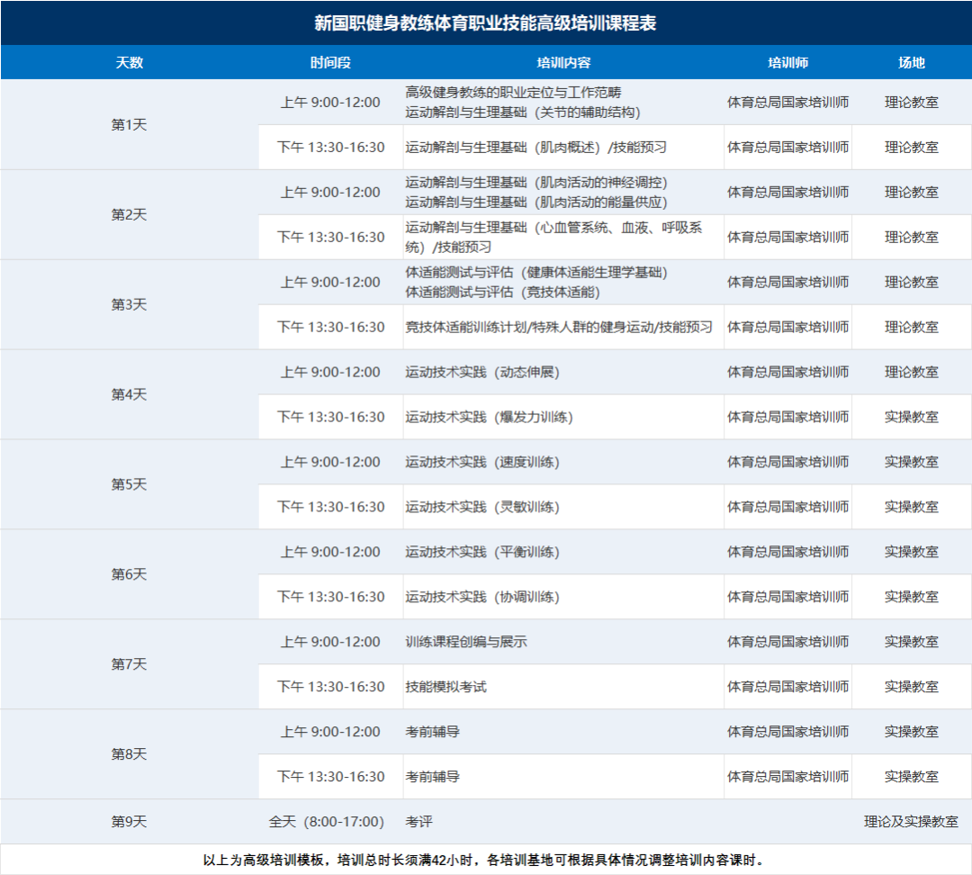Click 体育总局国家培训师 in 速度训练 row
This screenshot has width=972, height=875.
coord(787,462)
